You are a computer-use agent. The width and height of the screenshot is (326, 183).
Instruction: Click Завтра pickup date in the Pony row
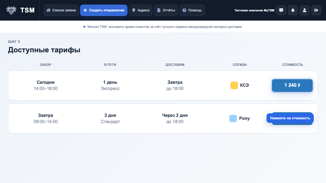coord(46,115)
